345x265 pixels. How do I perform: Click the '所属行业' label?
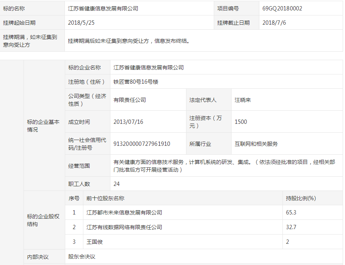pyautogui.click(x=200, y=144)
